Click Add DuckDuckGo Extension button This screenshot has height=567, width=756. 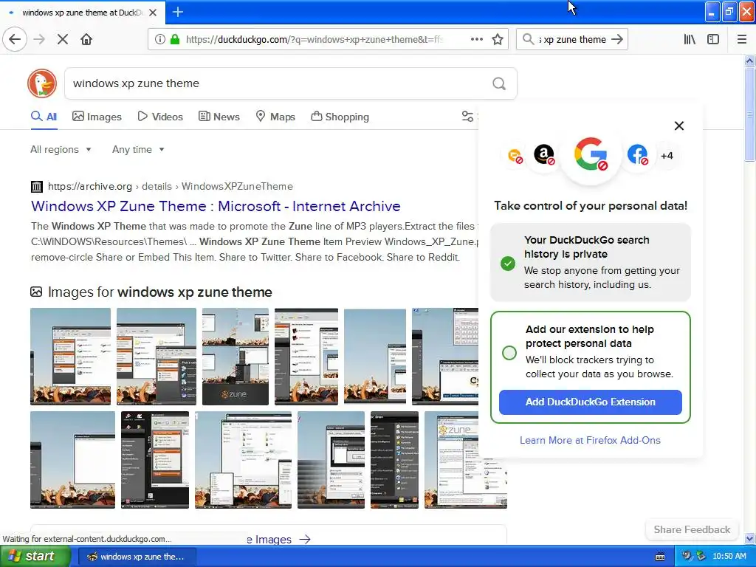coord(590,402)
